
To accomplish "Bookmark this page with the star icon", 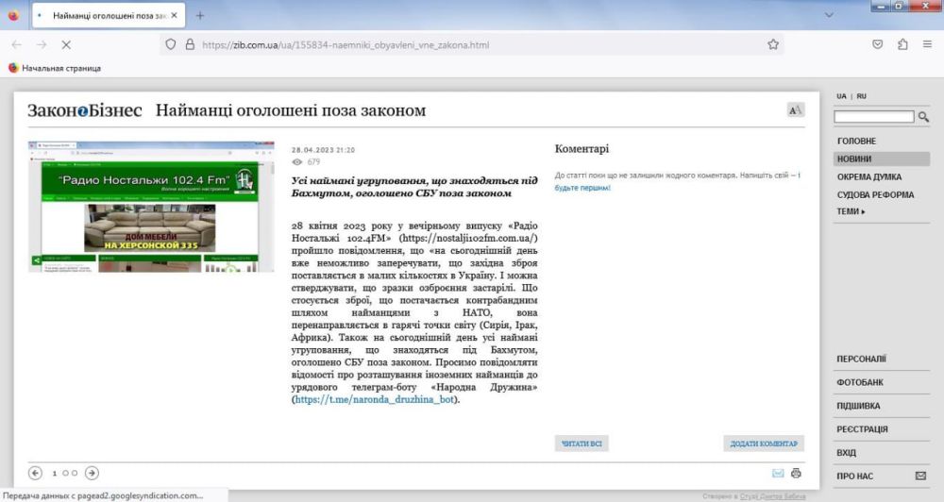I will pyautogui.click(x=773, y=44).
